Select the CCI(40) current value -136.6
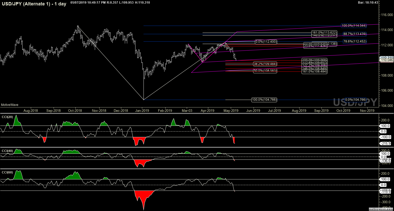Viewport: 394px width, 211px height. 385,161
